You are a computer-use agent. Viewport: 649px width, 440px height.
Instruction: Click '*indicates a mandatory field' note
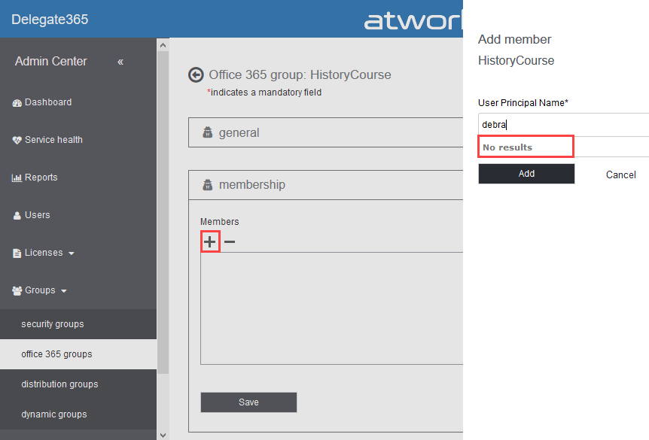pos(264,93)
